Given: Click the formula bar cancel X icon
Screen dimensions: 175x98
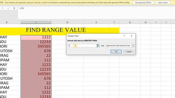Looking at the screenshot, I should coord(3,8).
